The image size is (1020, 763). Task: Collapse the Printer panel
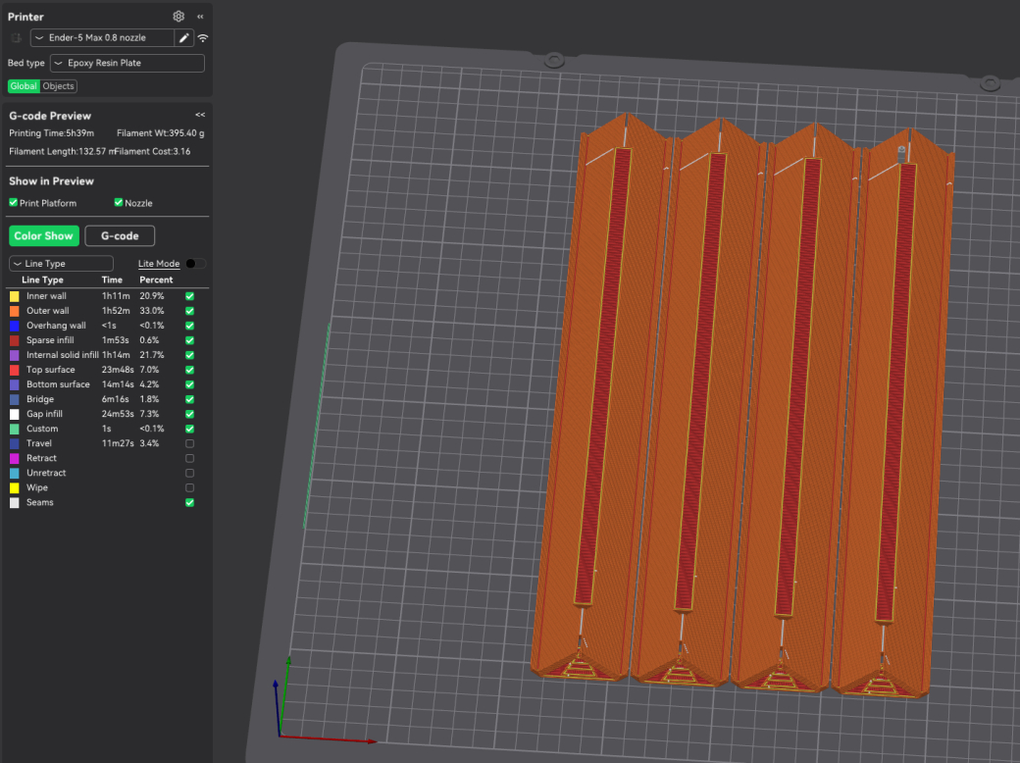pyautogui.click(x=200, y=17)
